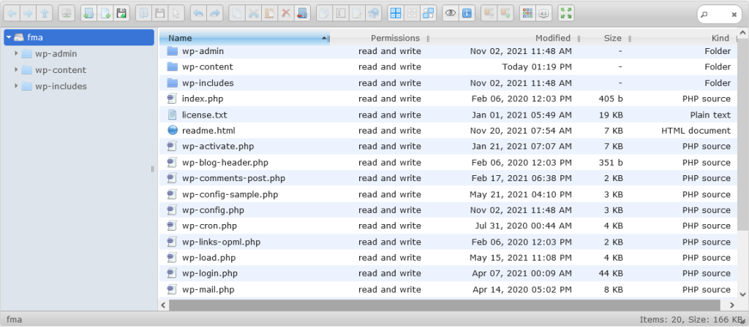
Task: Click the Back navigation arrow
Action: tap(12, 13)
